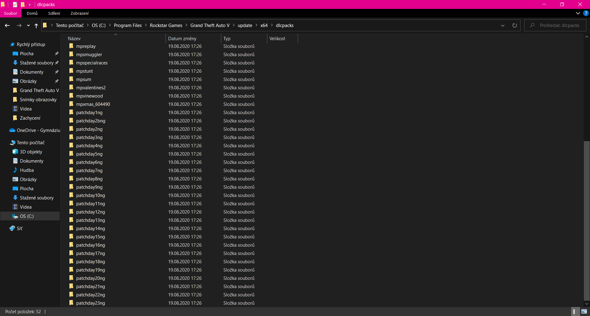This screenshot has width=590, height=316.
Task: Refresh the dlcpacks folder view
Action: click(515, 25)
